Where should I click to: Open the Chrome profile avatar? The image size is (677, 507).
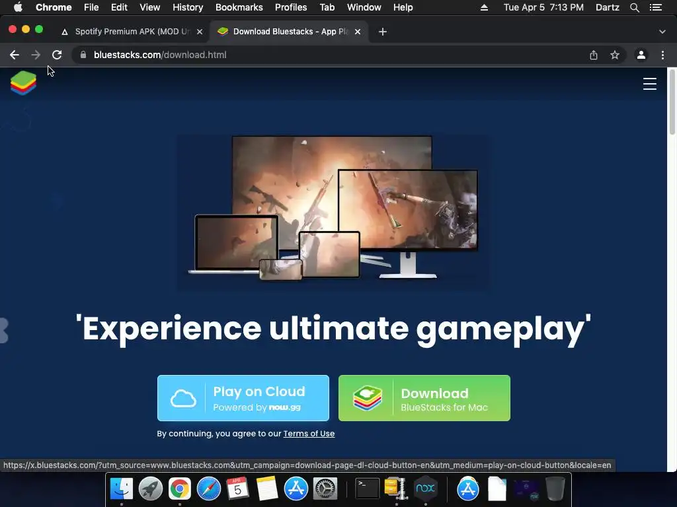(x=641, y=55)
